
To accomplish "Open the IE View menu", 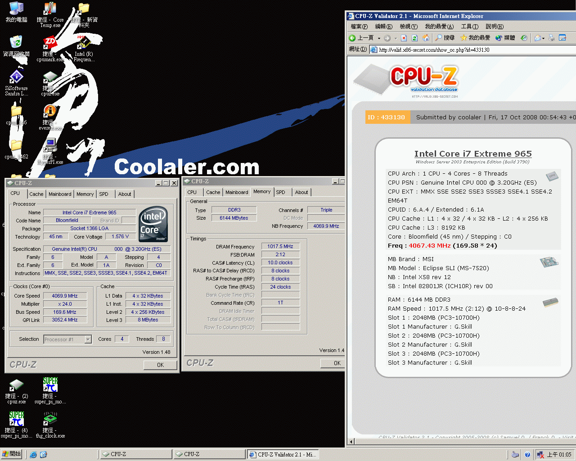I will click(409, 27).
